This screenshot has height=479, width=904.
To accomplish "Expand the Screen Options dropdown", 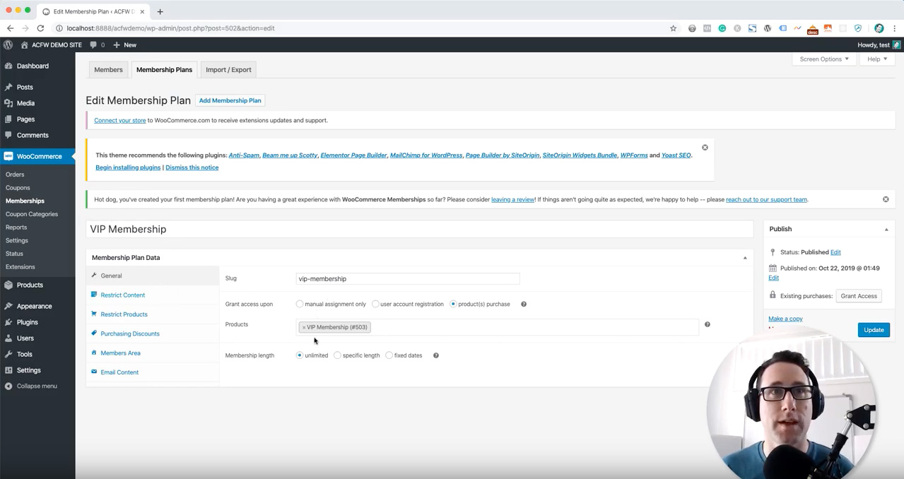I will (x=823, y=59).
